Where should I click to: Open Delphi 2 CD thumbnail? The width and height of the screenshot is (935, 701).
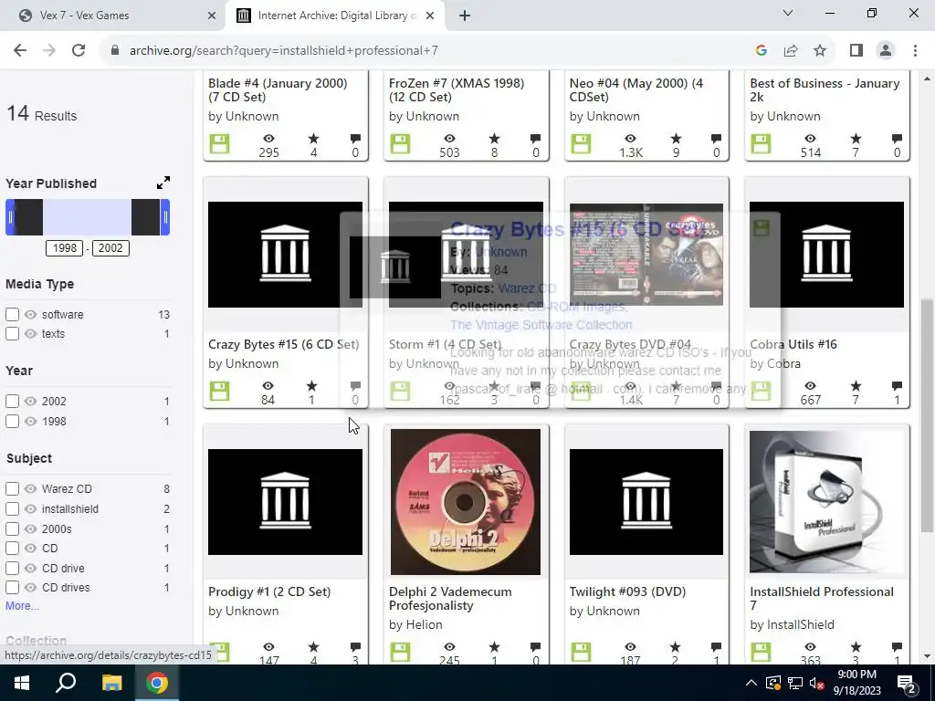466,502
